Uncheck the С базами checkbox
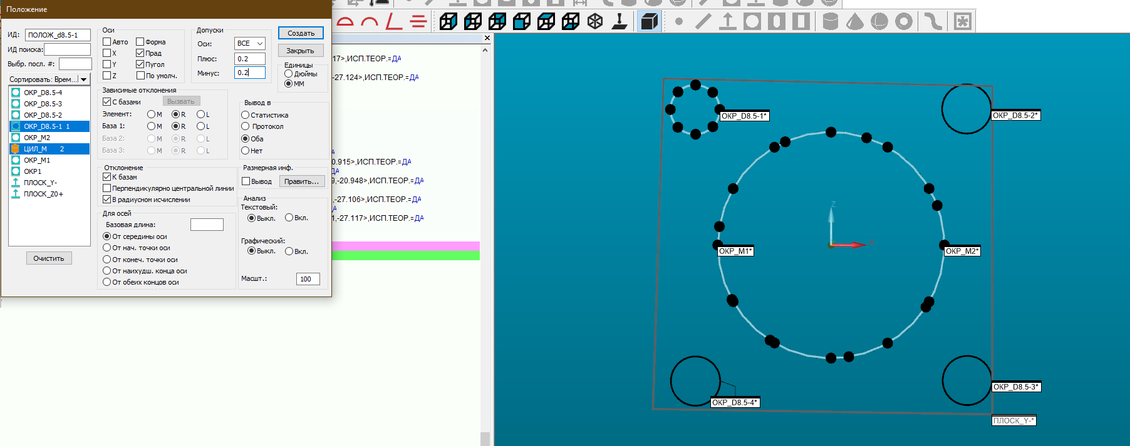Viewport: 1130px width, 446px height. (x=107, y=101)
